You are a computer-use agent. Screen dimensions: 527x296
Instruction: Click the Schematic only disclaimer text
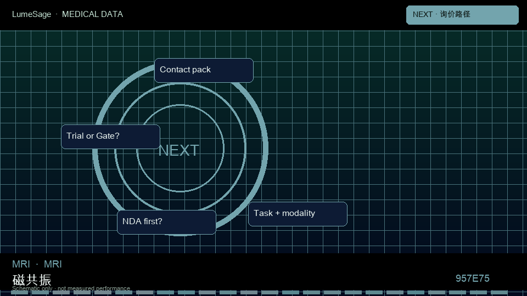point(71,288)
